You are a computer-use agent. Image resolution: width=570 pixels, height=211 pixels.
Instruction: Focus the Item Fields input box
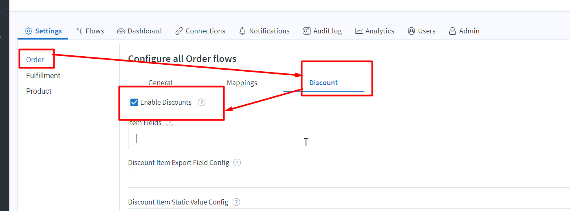tap(349, 138)
